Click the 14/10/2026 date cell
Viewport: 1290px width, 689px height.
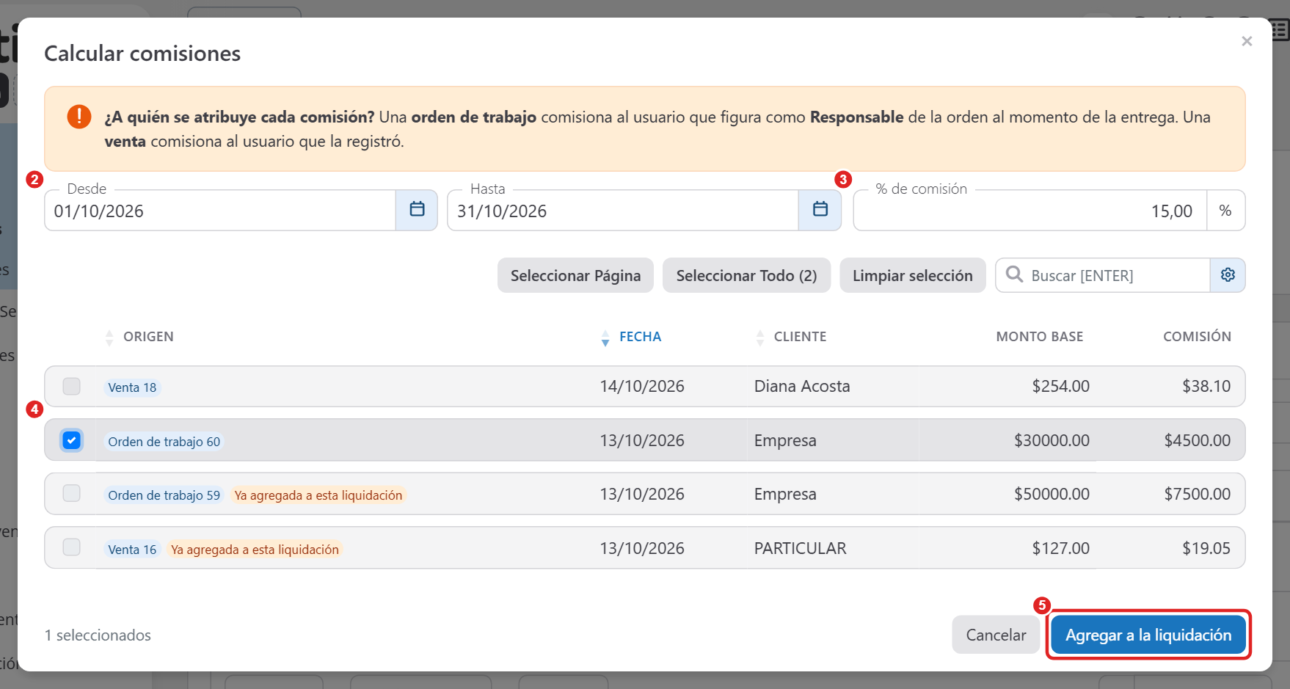click(642, 386)
